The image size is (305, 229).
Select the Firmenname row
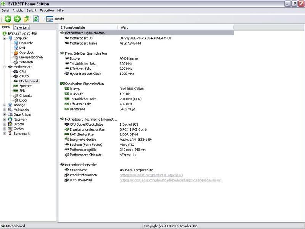point(146,170)
